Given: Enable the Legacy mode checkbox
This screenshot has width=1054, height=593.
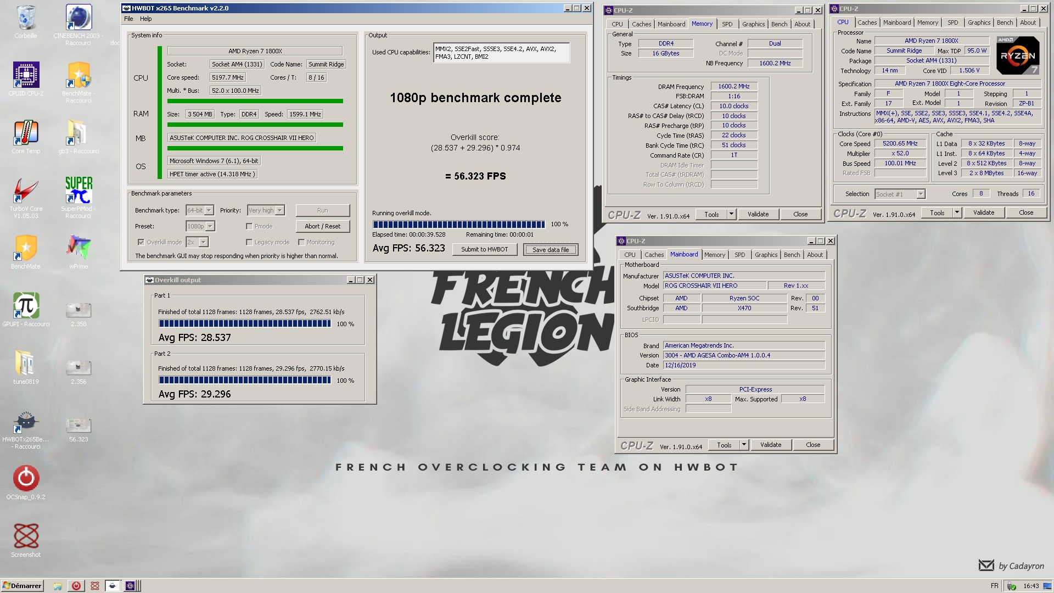Looking at the screenshot, I should coord(249,242).
